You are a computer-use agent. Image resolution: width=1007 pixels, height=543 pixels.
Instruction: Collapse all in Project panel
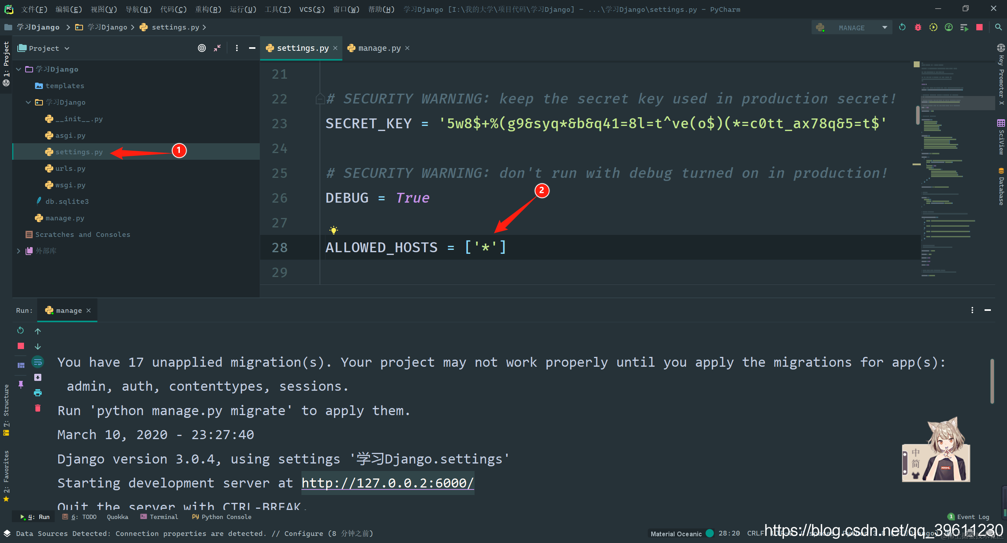[x=217, y=48]
